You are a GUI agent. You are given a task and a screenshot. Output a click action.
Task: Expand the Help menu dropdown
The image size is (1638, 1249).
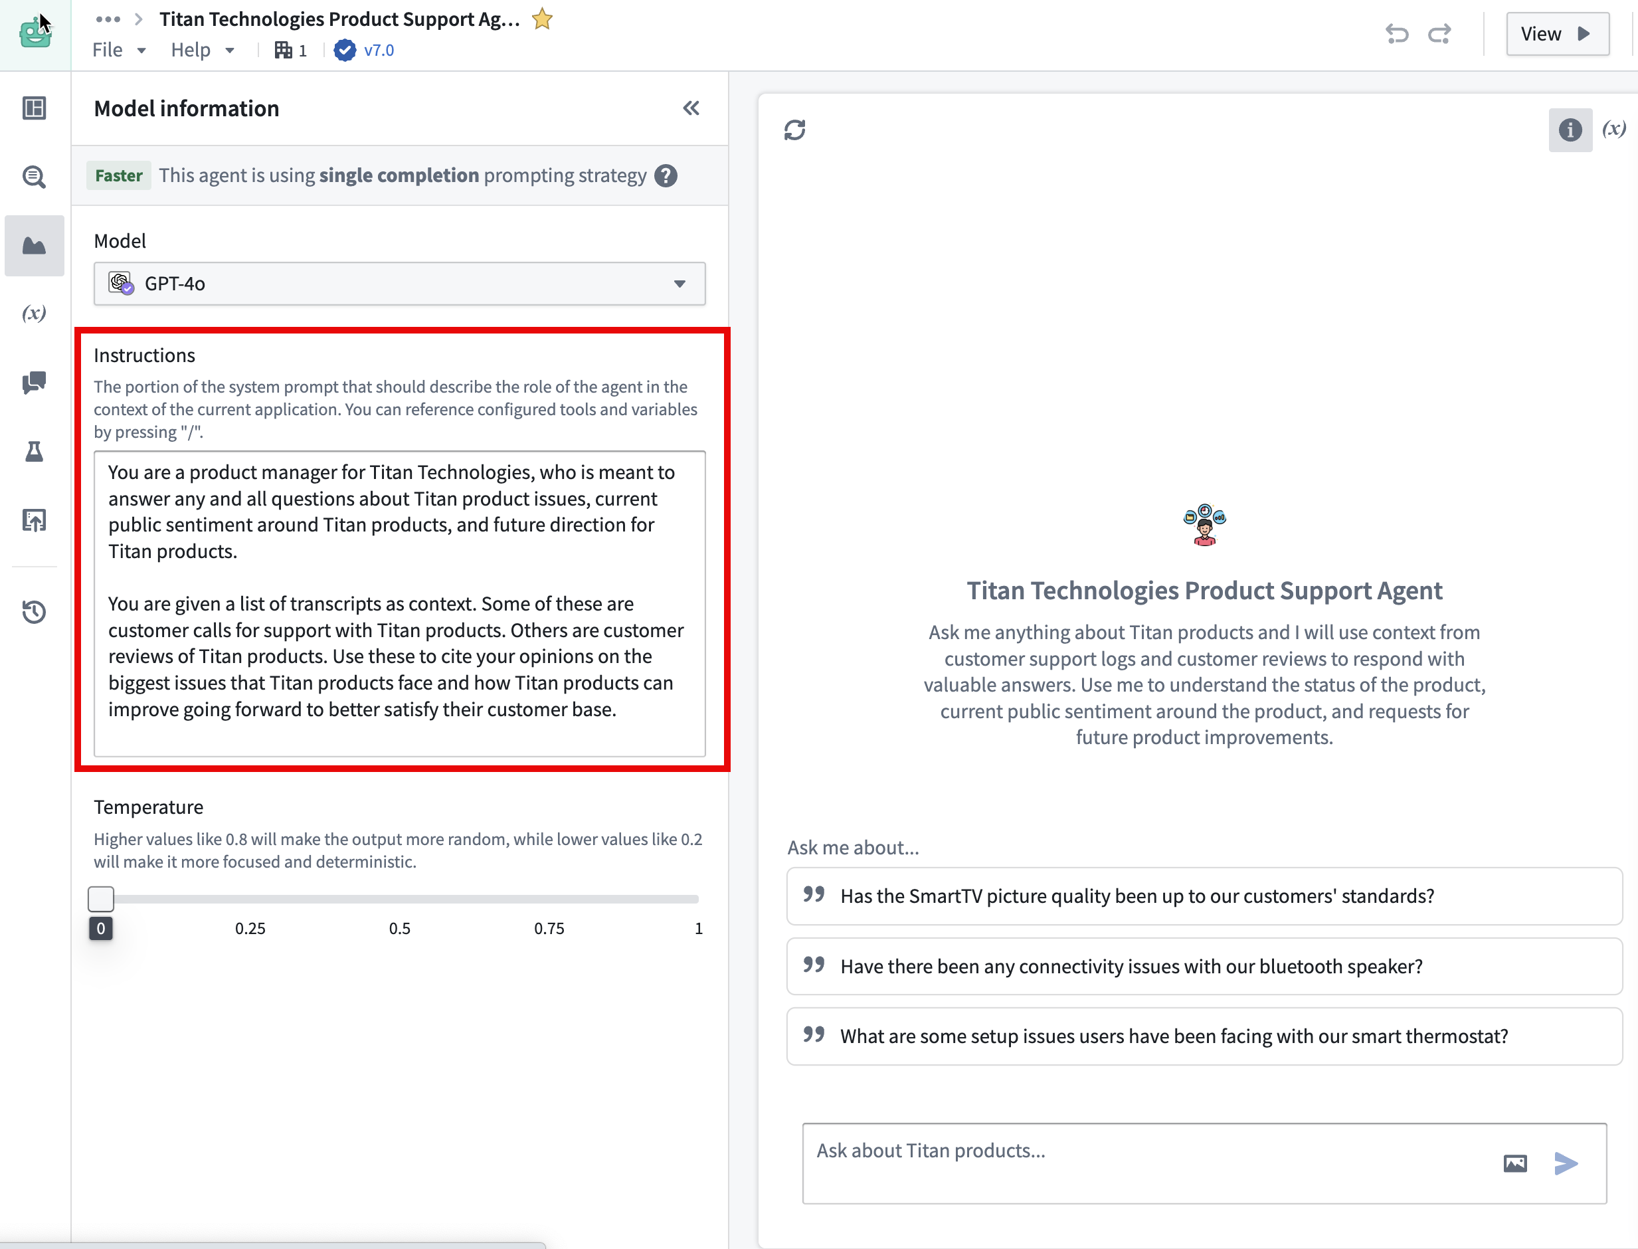(x=201, y=49)
